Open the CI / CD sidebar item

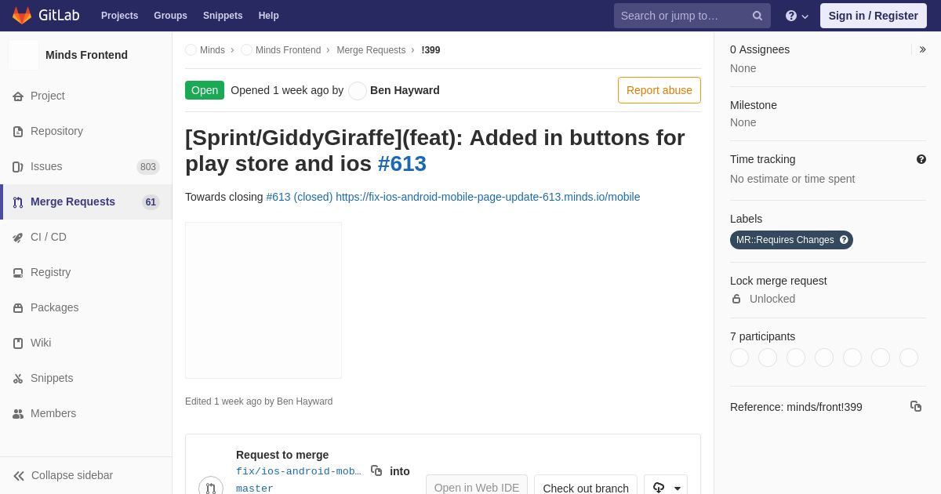point(86,237)
